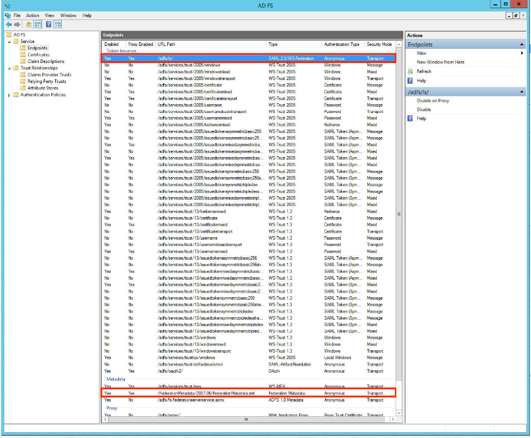Collapse the Endpoints section in the Actions pane

click(522, 44)
